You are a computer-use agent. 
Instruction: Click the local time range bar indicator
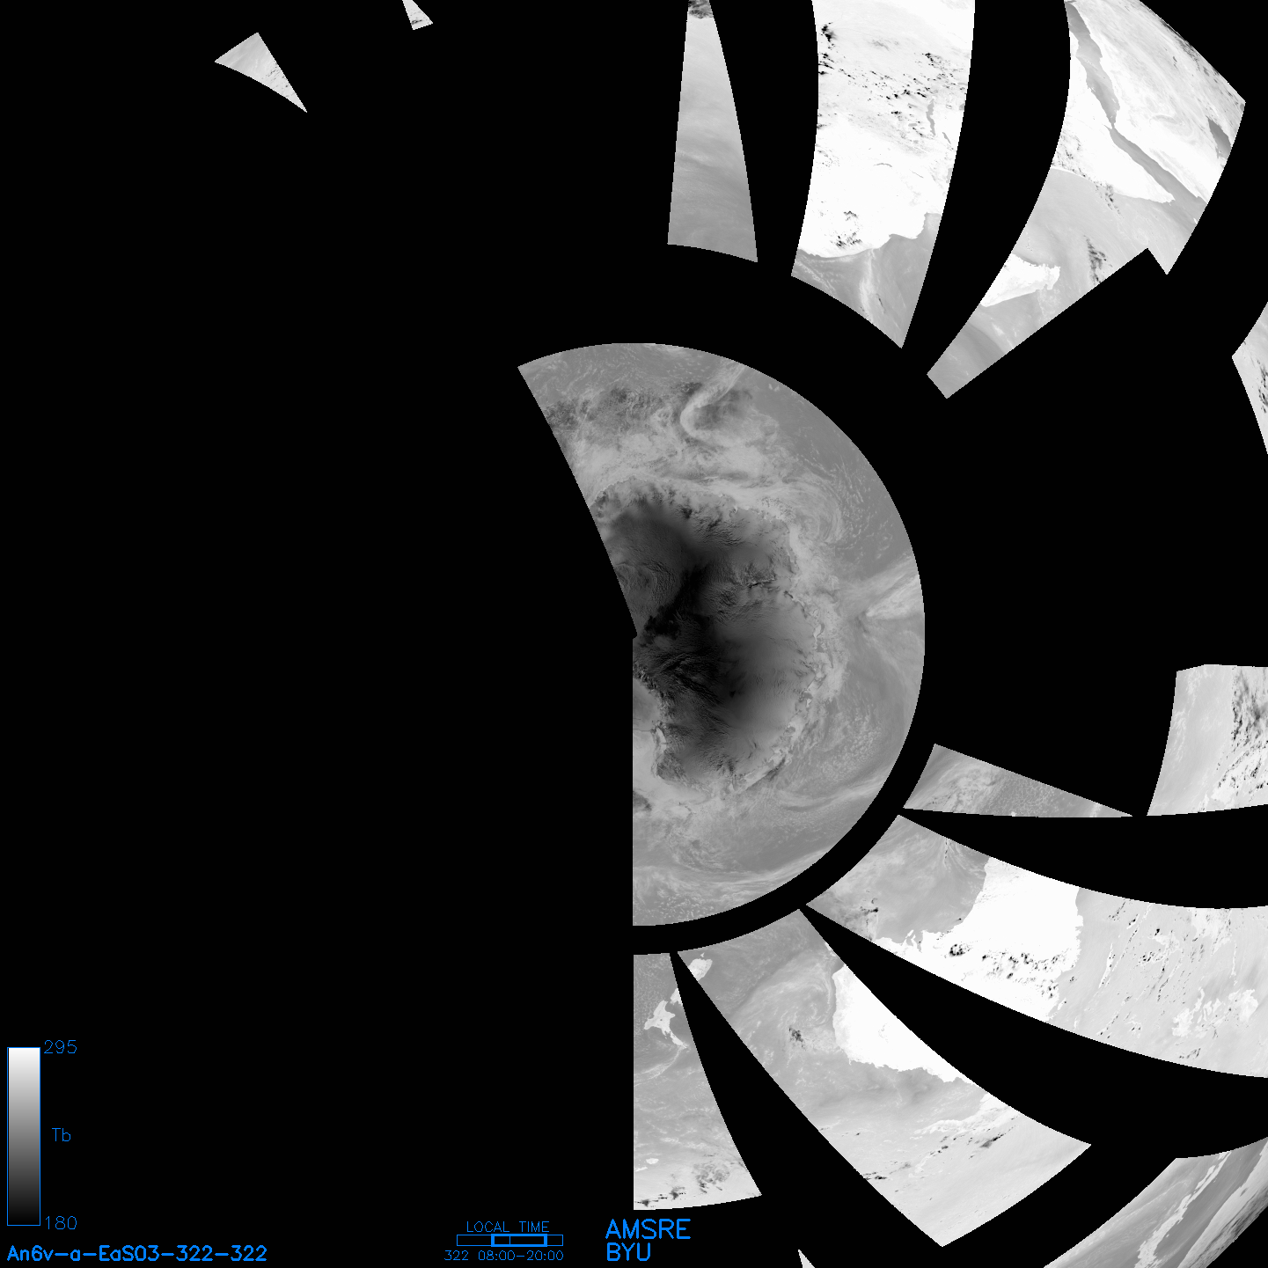[509, 1240]
